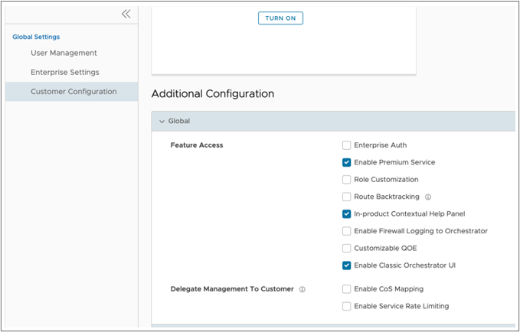The width and height of the screenshot is (520, 332).
Task: Check the Route Backtracking option
Action: coord(347,197)
